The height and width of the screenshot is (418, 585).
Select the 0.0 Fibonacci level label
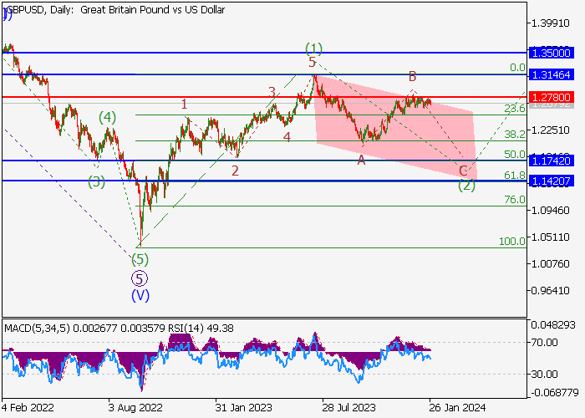click(517, 68)
